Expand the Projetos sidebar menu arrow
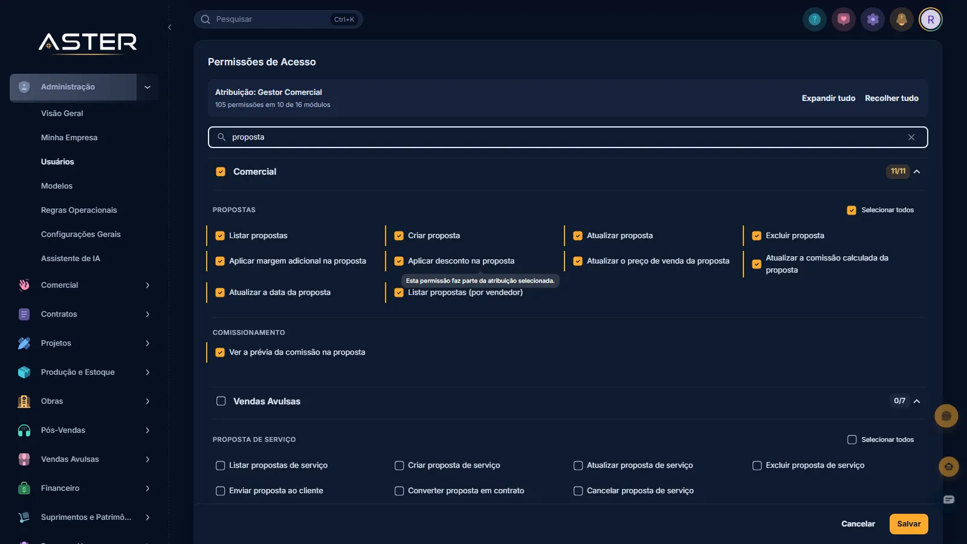Image resolution: width=967 pixels, height=544 pixels. click(x=147, y=343)
